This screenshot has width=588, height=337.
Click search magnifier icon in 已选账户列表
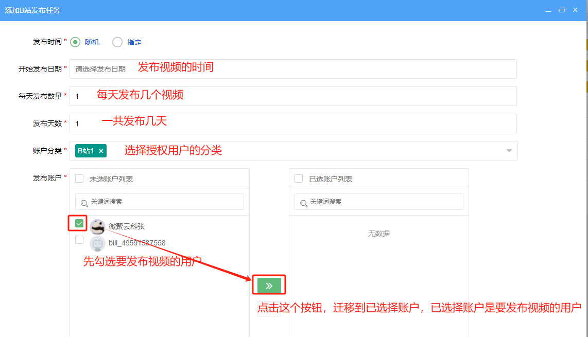tap(304, 203)
